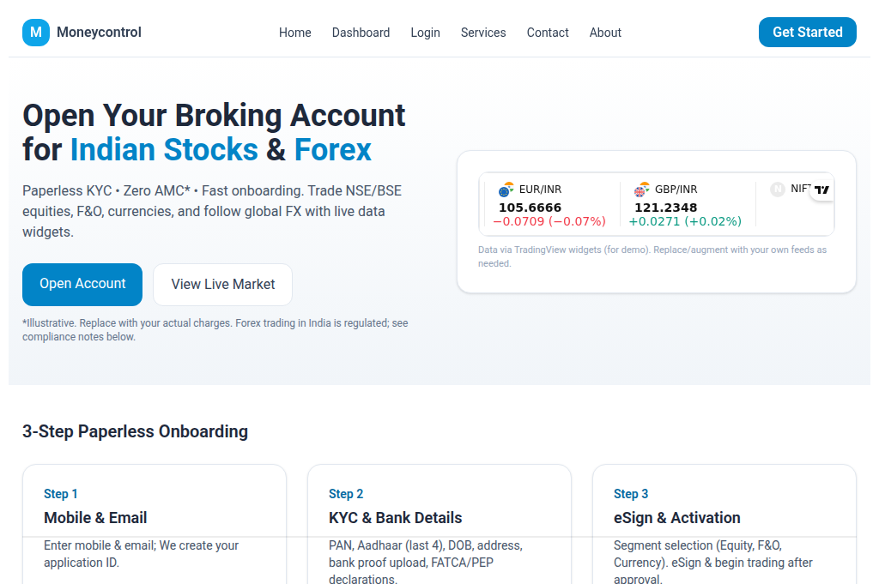Screen dimensions: 879x584
Task: Open the Home navigation item
Action: 294,33
